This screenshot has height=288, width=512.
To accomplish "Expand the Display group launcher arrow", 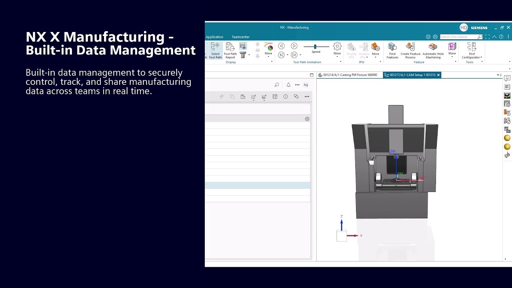I will [272, 62].
